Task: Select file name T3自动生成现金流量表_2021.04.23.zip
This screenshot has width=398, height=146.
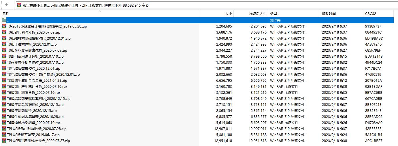Action: coord(37,80)
